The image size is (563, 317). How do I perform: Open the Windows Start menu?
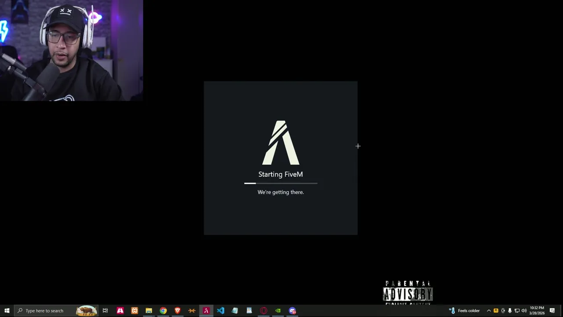(x=7, y=310)
